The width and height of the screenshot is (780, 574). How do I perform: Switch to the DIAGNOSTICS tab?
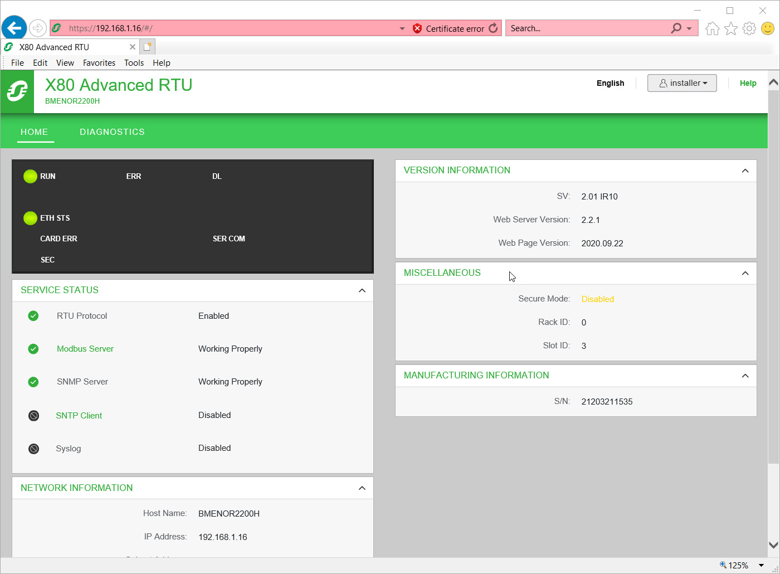pos(112,132)
